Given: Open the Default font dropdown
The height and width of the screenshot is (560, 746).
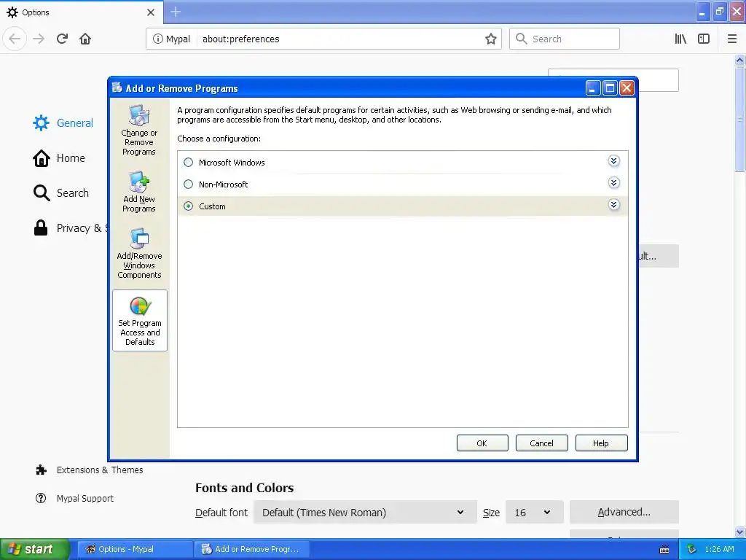Looking at the screenshot, I should click(365, 513).
